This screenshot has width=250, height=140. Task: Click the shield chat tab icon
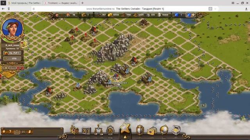tap(4, 131)
